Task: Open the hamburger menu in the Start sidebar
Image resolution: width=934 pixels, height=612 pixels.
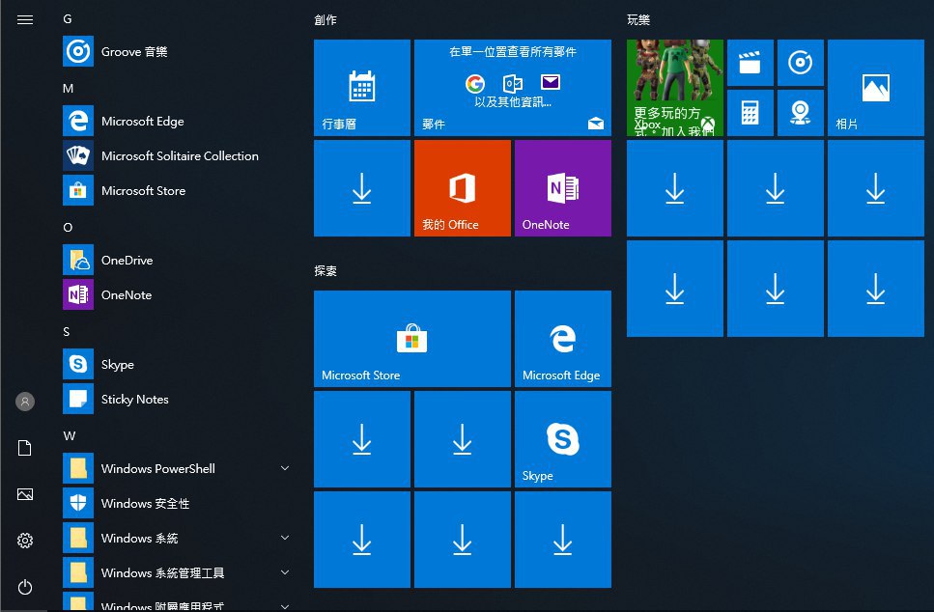Action: (x=25, y=20)
